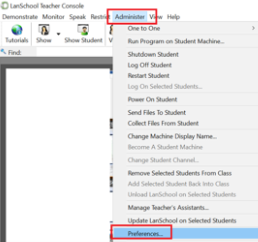Choose Add Selected Student Back Into Class
This screenshot has width=258, height=242.
179,184
